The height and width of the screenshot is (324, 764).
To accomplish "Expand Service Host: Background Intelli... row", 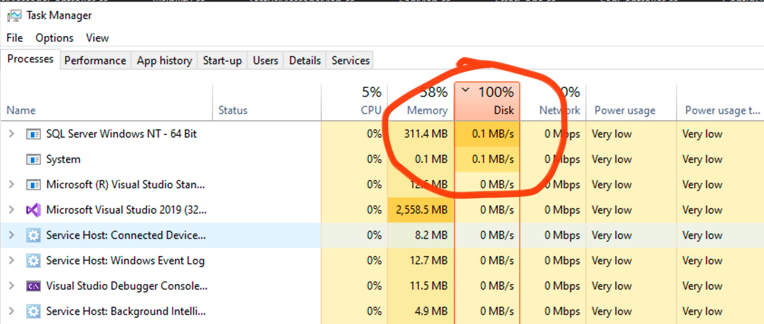I will 12,311.
